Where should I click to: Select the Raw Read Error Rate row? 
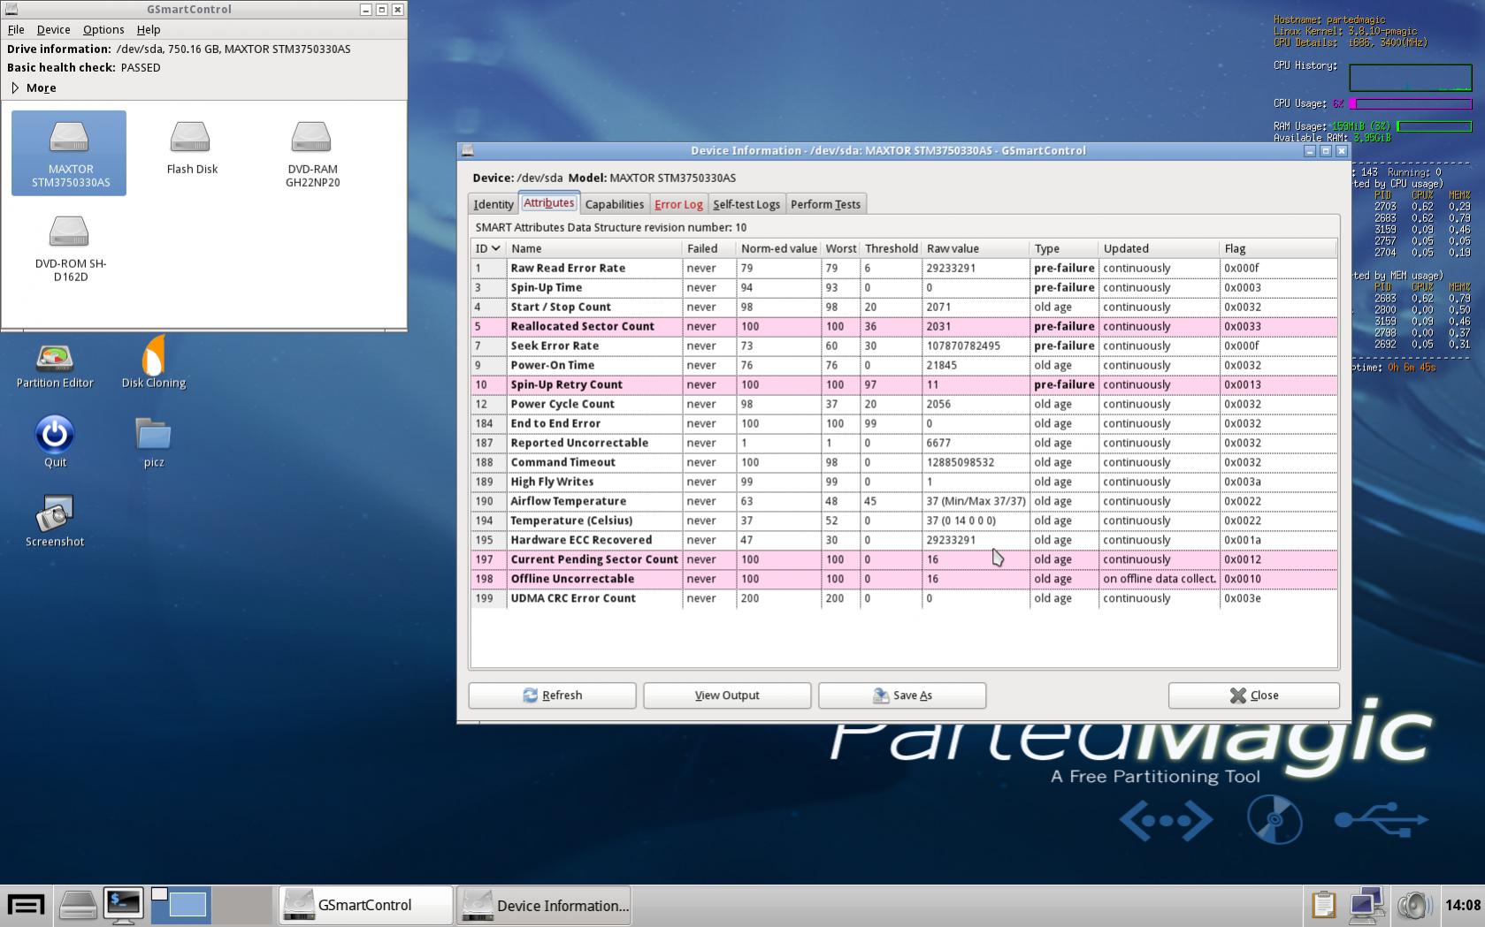[904, 268]
